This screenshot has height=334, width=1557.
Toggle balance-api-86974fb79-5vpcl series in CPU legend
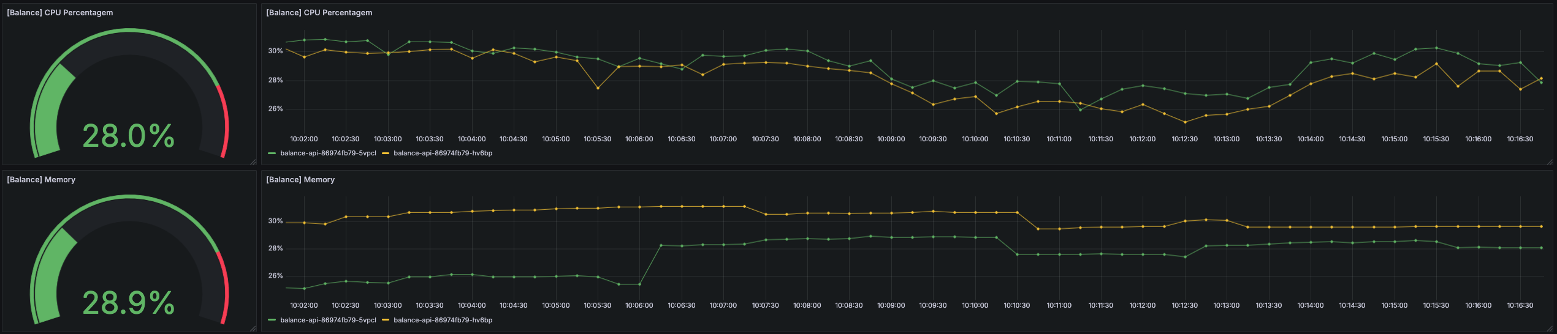coord(328,154)
